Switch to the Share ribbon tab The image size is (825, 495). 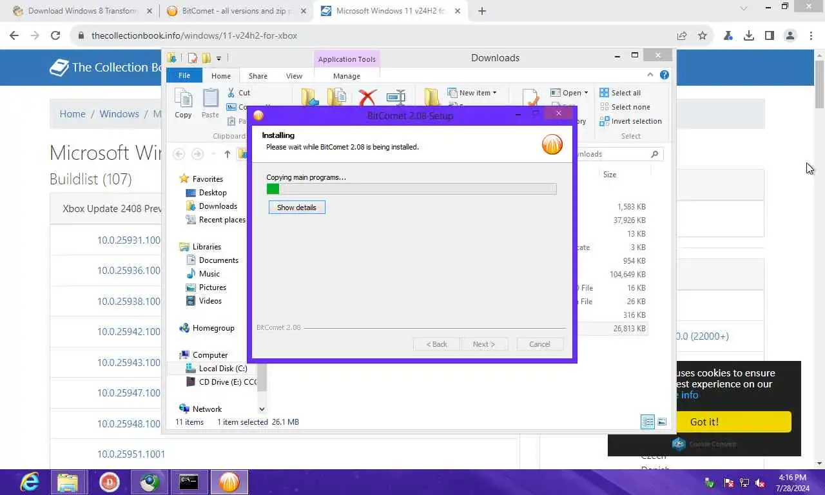tap(258, 76)
